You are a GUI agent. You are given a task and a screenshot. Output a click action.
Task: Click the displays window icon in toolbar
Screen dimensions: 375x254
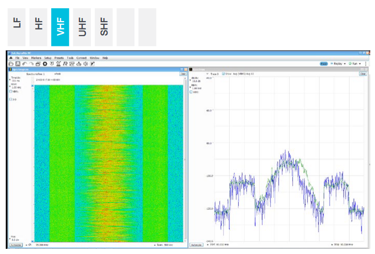click(x=38, y=63)
